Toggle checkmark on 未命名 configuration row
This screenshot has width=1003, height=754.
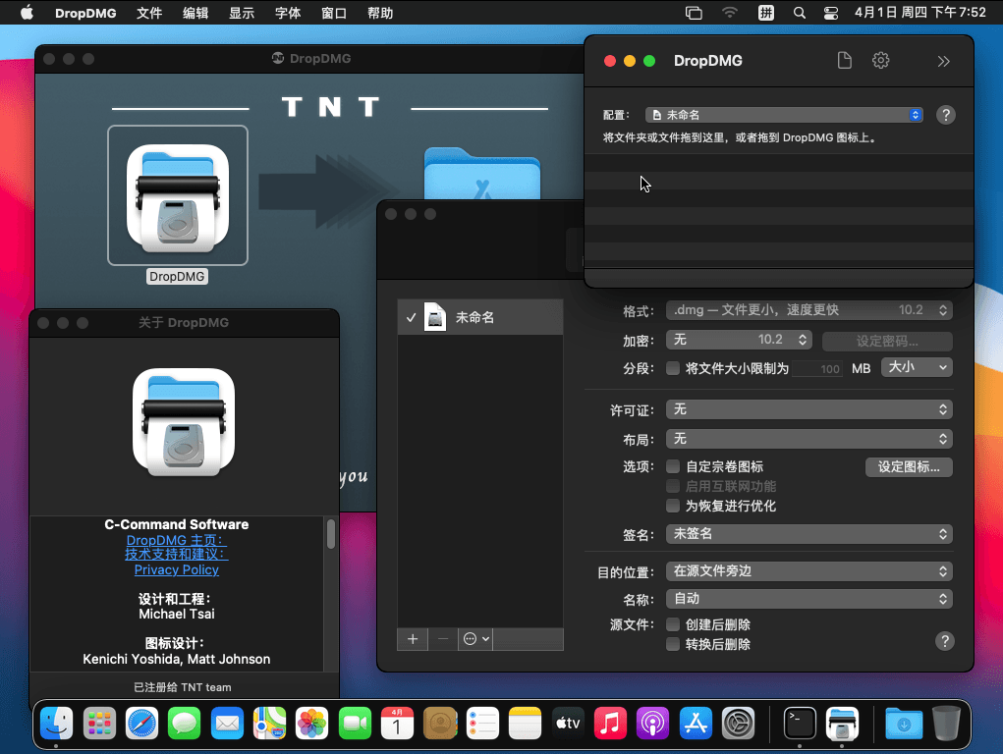tap(411, 317)
